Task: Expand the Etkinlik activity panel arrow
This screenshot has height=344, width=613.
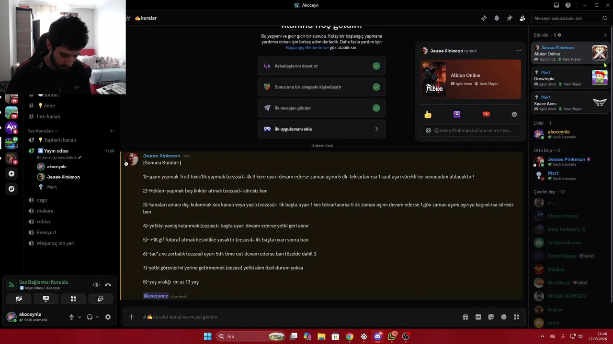Action: pos(605,35)
